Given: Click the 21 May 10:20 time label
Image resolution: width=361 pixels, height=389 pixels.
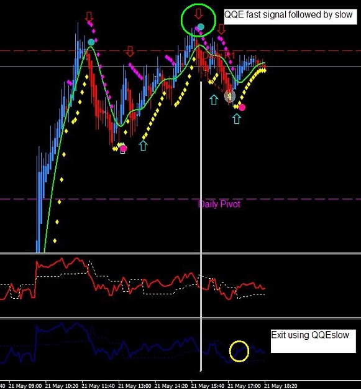Looking at the screenshot, I should point(62,386).
